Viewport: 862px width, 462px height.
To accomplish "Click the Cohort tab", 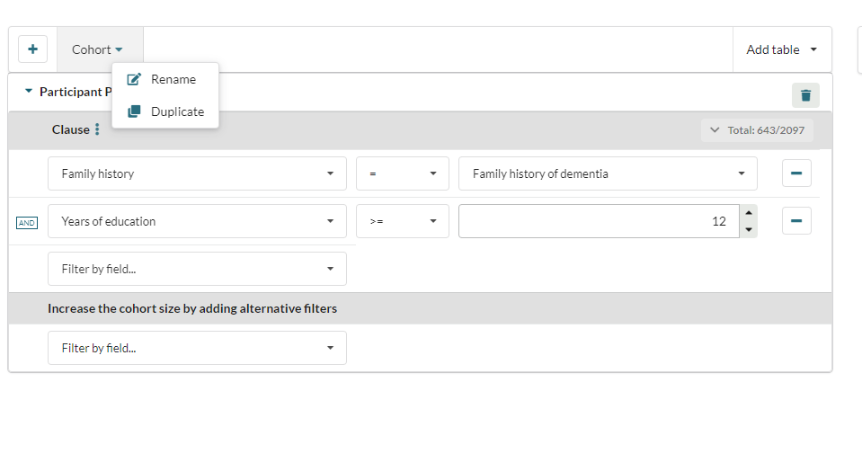I will coord(98,49).
